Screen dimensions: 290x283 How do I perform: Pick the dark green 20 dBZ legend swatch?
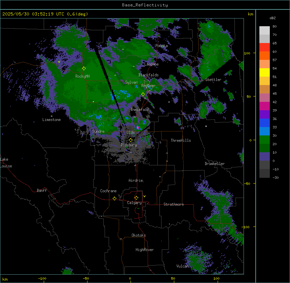264,148
